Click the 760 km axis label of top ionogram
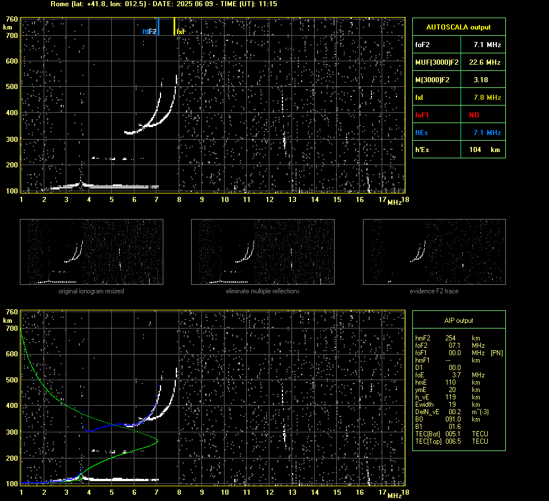The height and width of the screenshot is (501, 549). tap(11, 19)
